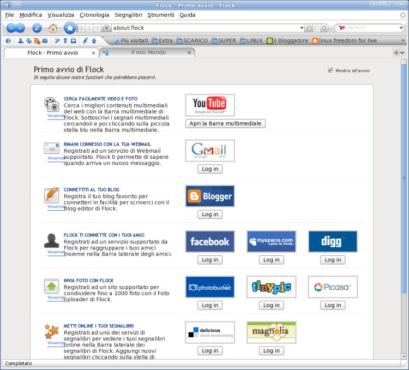409x370 pixels.
Task: Open the Webmail envelope icon
Action: pyautogui.click(x=45, y=41)
